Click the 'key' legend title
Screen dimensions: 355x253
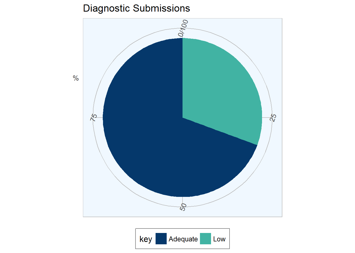146,239
